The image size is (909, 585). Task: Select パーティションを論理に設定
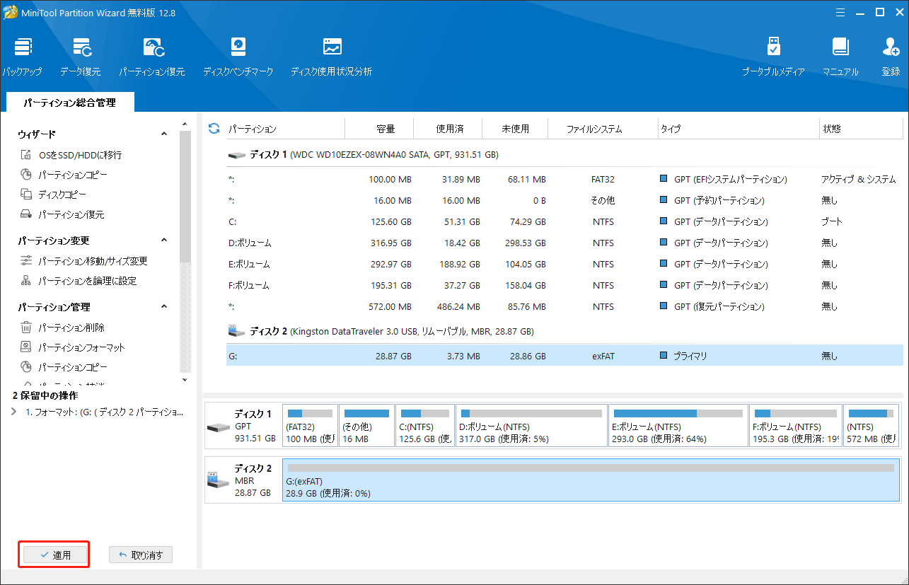click(78, 281)
